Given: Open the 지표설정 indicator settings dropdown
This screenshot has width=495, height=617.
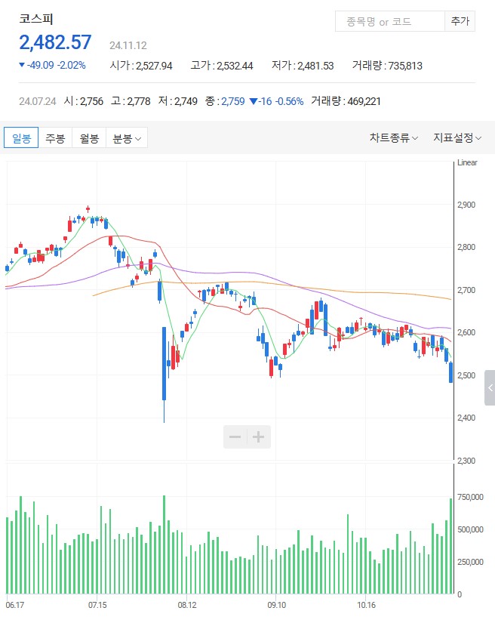Looking at the screenshot, I should tap(457, 138).
